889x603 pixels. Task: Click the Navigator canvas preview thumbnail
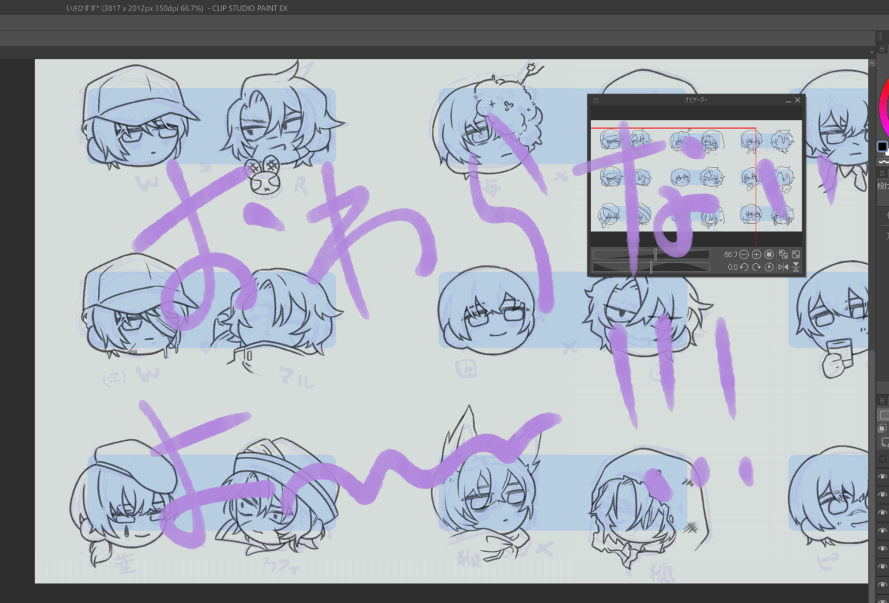(x=695, y=176)
